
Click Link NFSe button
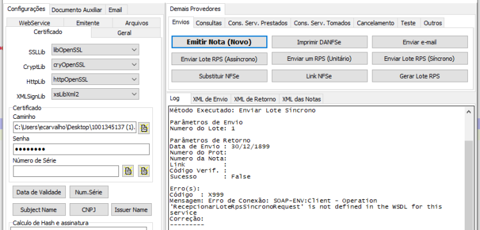319,76
